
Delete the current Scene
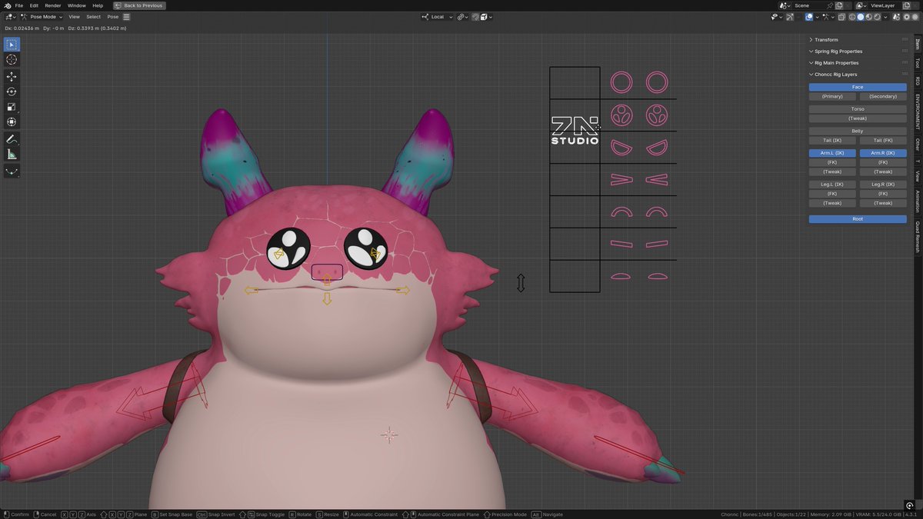pos(848,5)
